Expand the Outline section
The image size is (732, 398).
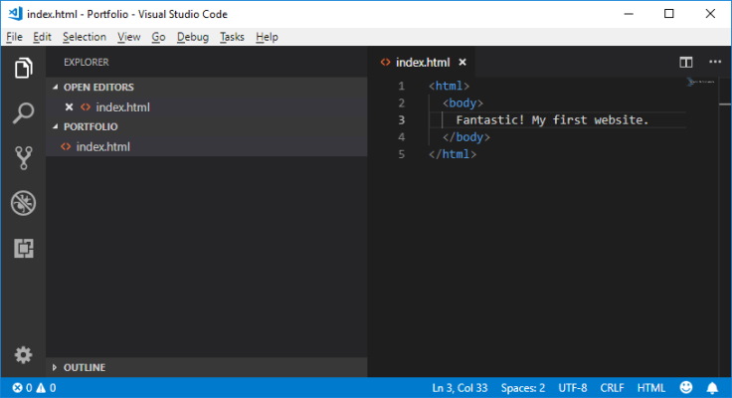click(x=84, y=368)
